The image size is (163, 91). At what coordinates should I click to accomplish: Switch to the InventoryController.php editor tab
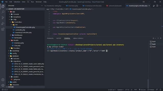(92, 6)
